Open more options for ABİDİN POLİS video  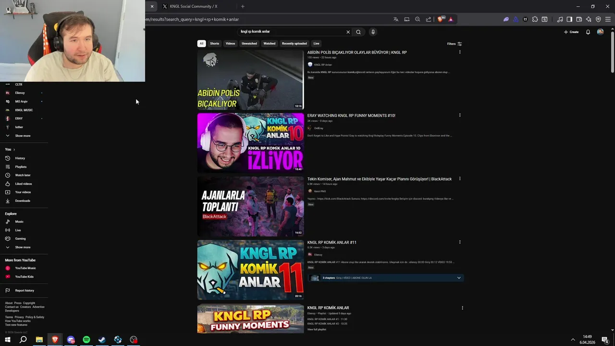(460, 52)
